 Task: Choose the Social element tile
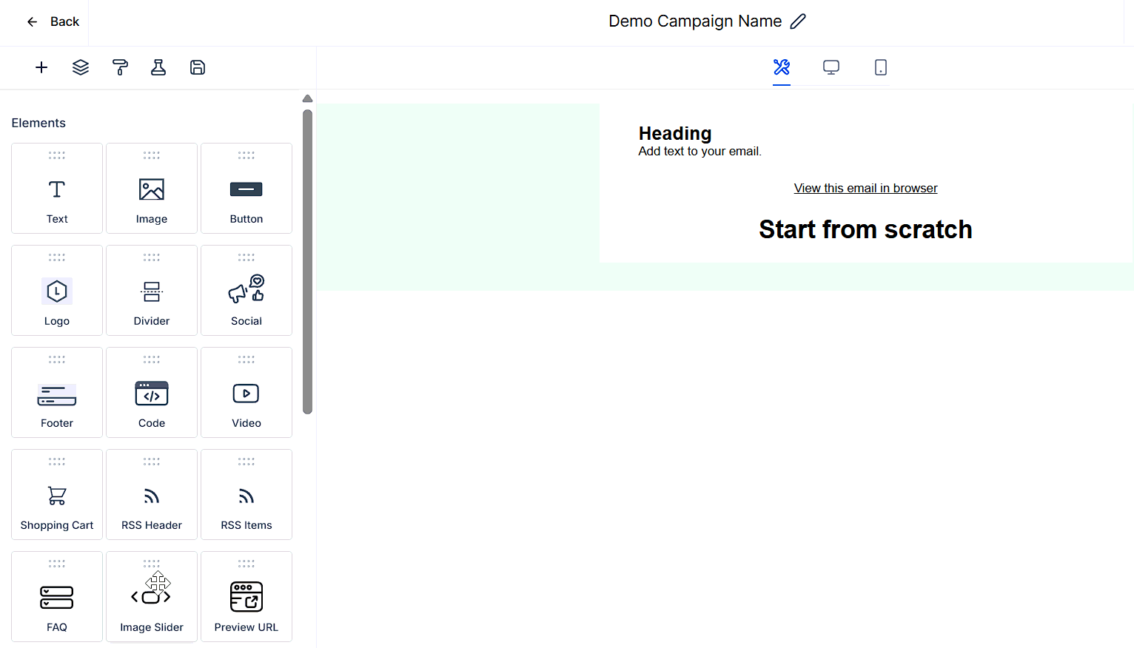pyautogui.click(x=246, y=290)
